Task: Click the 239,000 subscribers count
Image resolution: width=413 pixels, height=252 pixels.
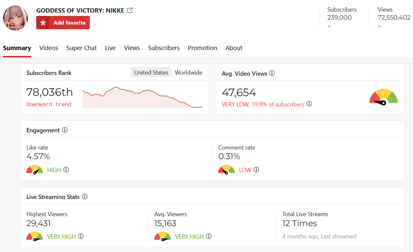Action: pos(340,18)
